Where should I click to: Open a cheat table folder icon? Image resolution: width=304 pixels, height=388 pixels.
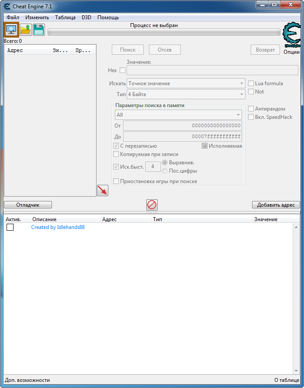coord(26,30)
